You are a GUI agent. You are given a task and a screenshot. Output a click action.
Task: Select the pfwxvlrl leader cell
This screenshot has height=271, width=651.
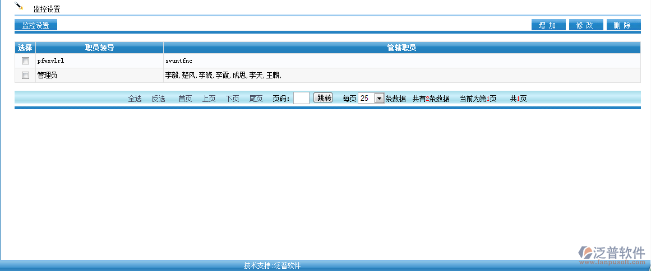tap(100, 61)
